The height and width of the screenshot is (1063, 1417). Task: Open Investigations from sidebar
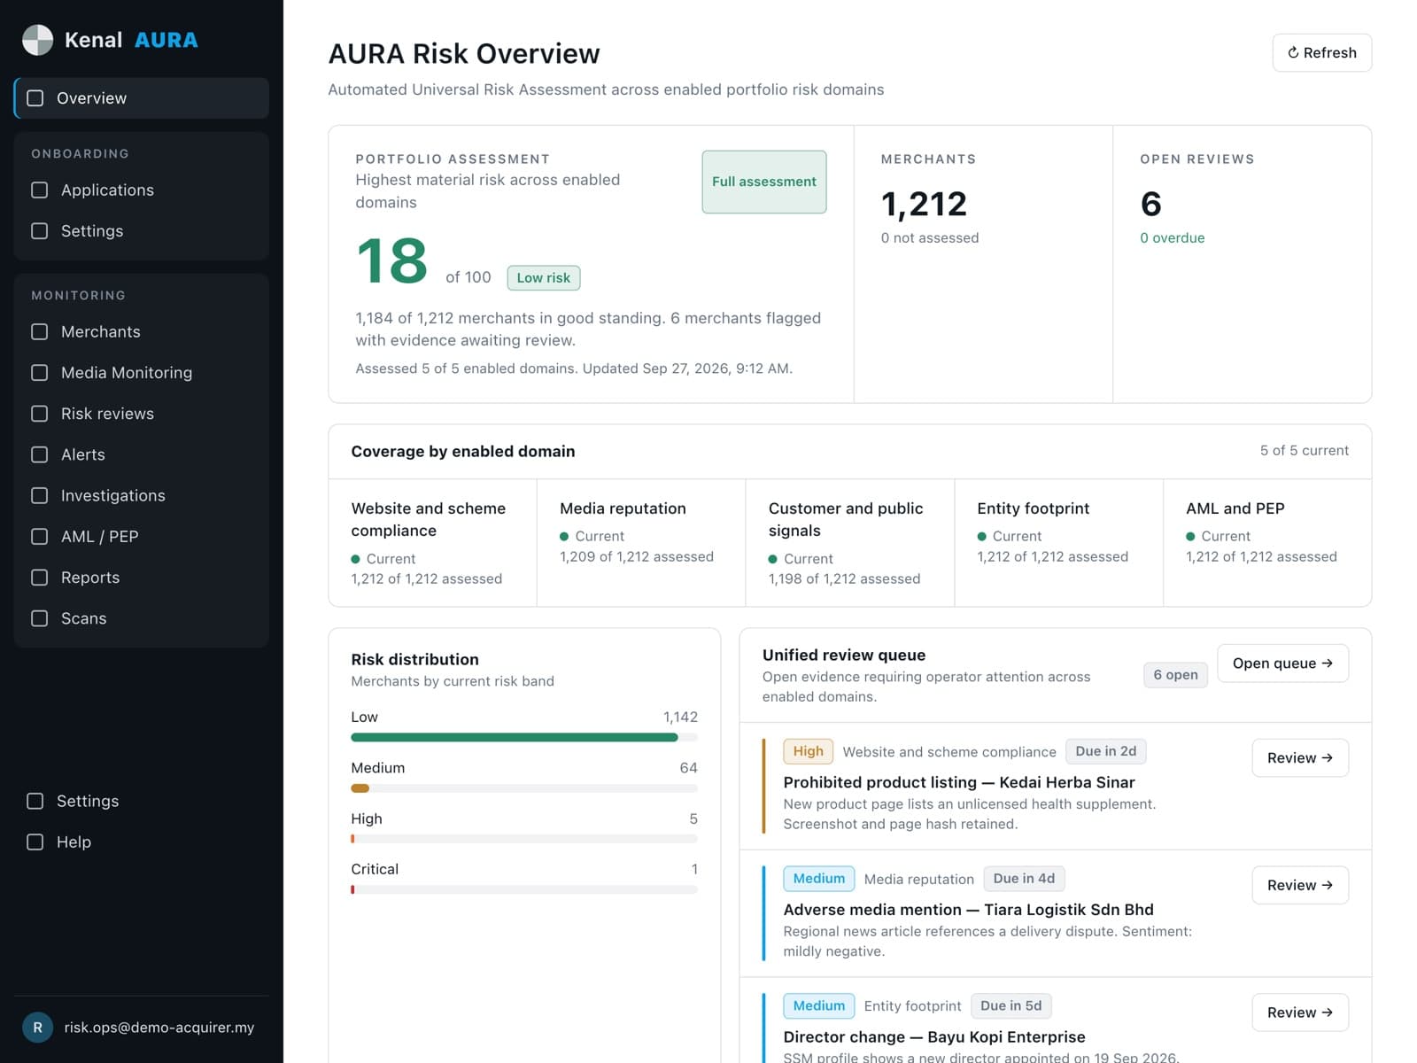point(142,496)
